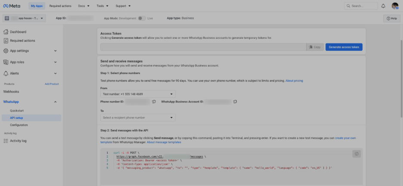Click the Alerts bell icon in sidebar
The width and height of the screenshot is (403, 186).
(x=6, y=74)
